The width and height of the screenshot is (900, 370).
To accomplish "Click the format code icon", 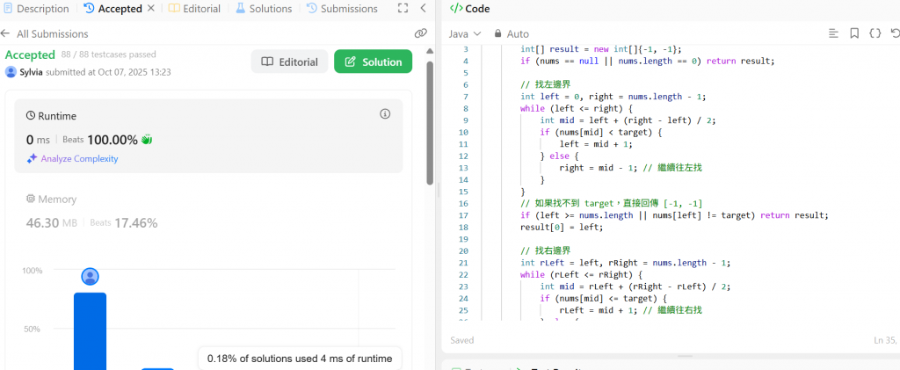I will (833, 33).
